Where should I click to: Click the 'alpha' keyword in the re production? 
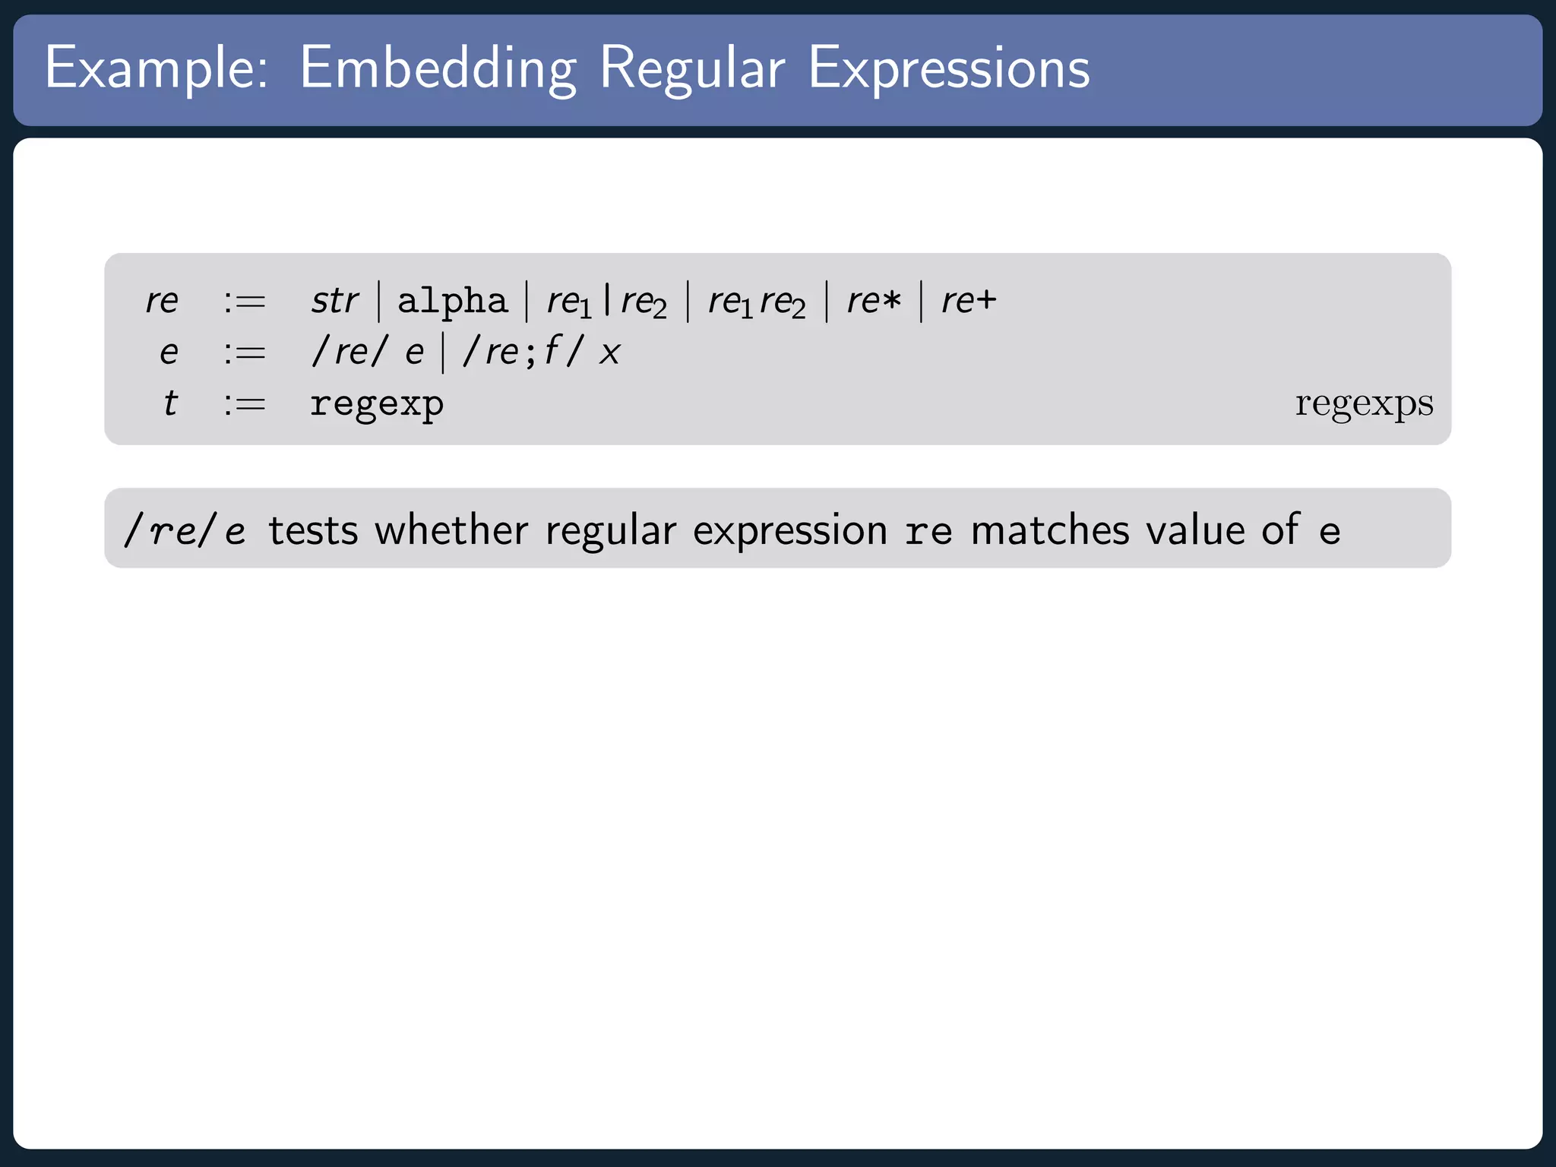coord(452,302)
